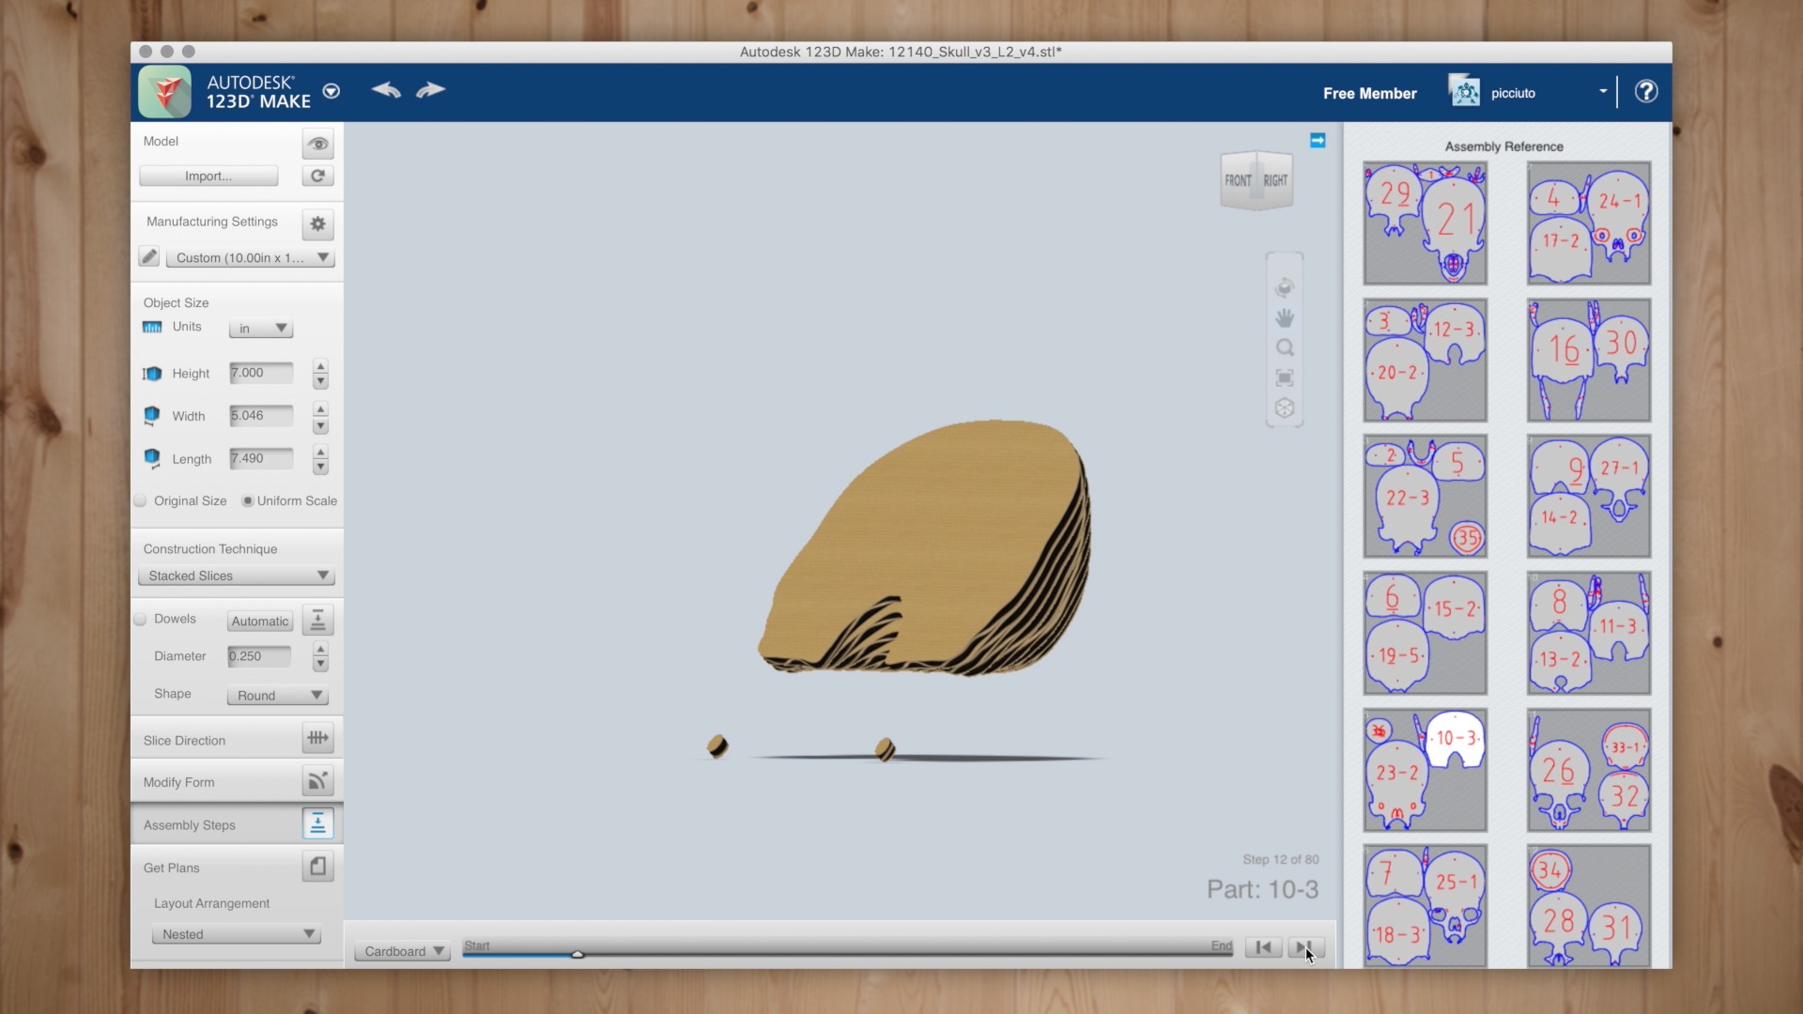The height and width of the screenshot is (1014, 1803).
Task: Open Construction Technique Stacked Slices dropdown
Action: [237, 576]
